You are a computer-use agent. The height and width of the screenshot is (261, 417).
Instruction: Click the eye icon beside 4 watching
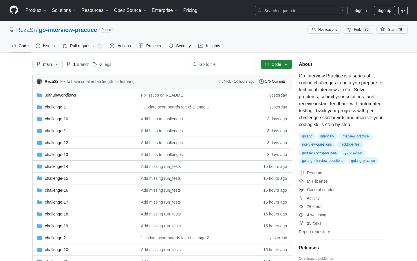[x=301, y=215]
